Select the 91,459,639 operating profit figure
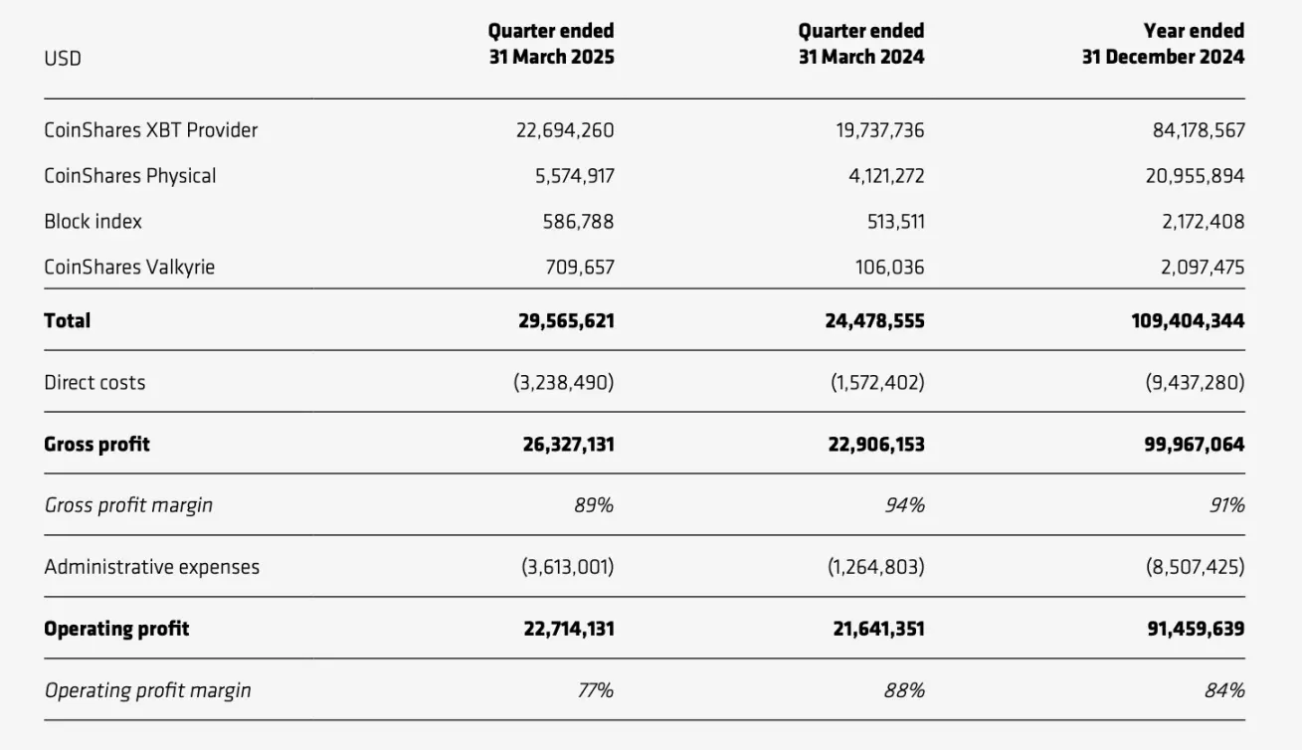1302x750 pixels. tap(1184, 629)
